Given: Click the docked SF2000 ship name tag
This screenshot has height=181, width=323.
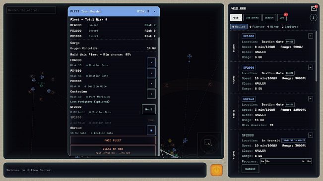Looking at the screenshot, I should tap(249, 68).
